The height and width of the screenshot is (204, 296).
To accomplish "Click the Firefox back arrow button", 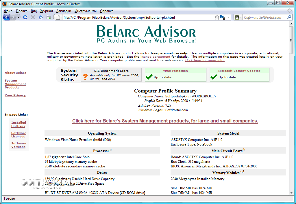I will (6, 18).
